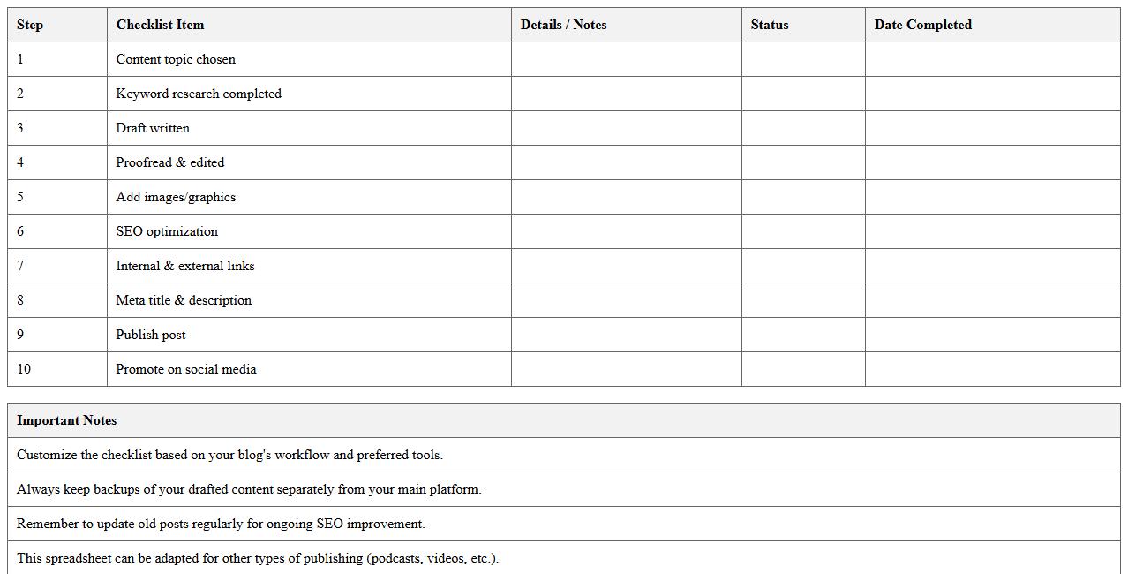Select the note about updating old posts
This screenshot has height=574, width=1128.
(x=221, y=524)
